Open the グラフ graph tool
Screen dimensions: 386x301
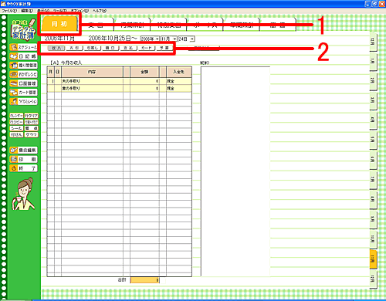coord(32,134)
